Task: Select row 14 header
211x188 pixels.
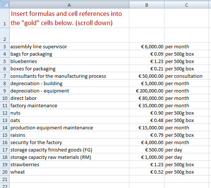Action: pos(5,128)
